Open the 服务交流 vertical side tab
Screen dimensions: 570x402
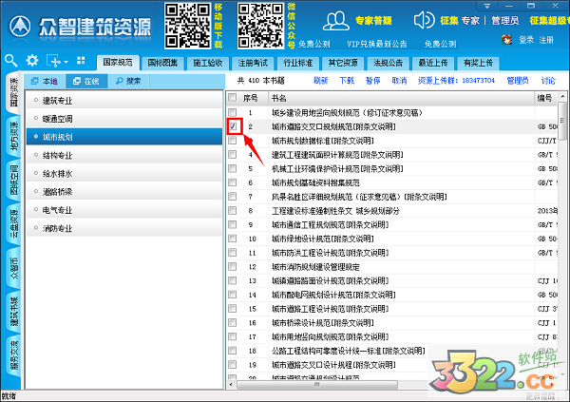14,355
